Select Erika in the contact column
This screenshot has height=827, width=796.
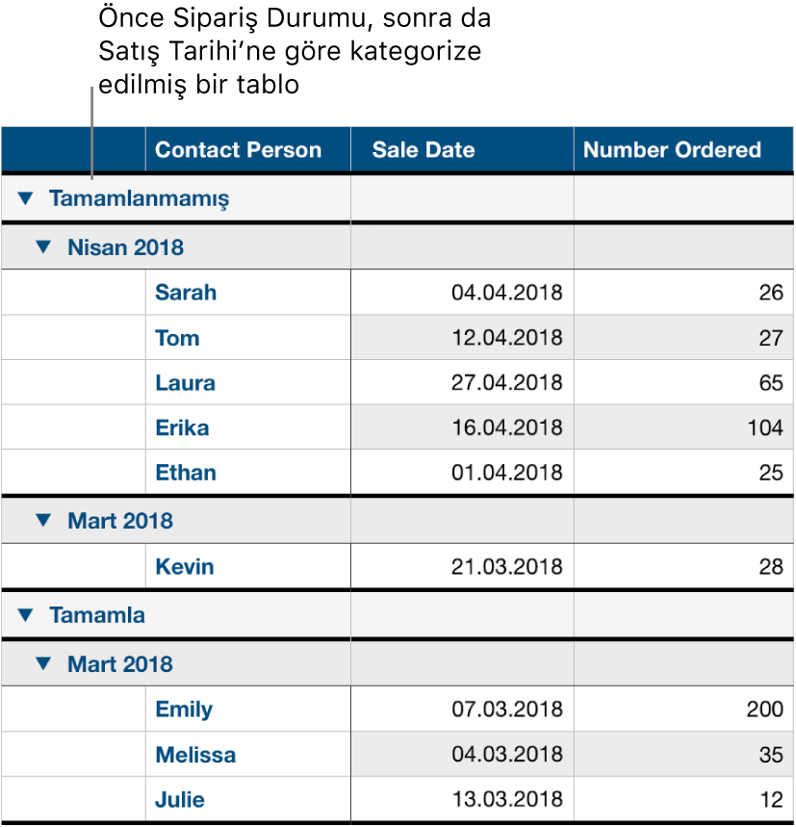[182, 427]
